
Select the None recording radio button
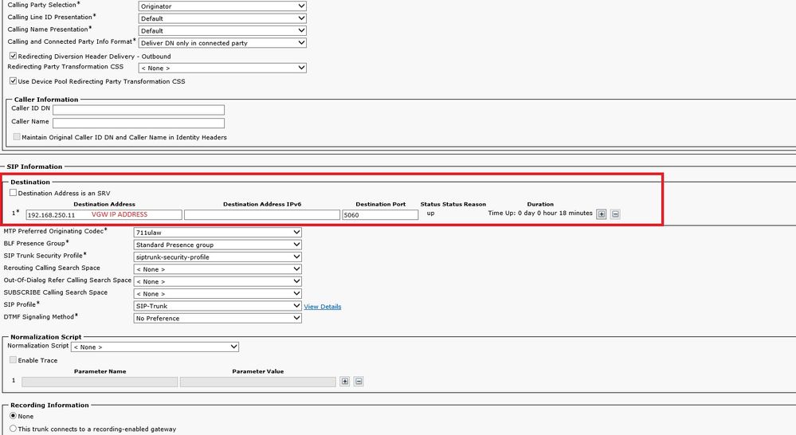click(14, 416)
